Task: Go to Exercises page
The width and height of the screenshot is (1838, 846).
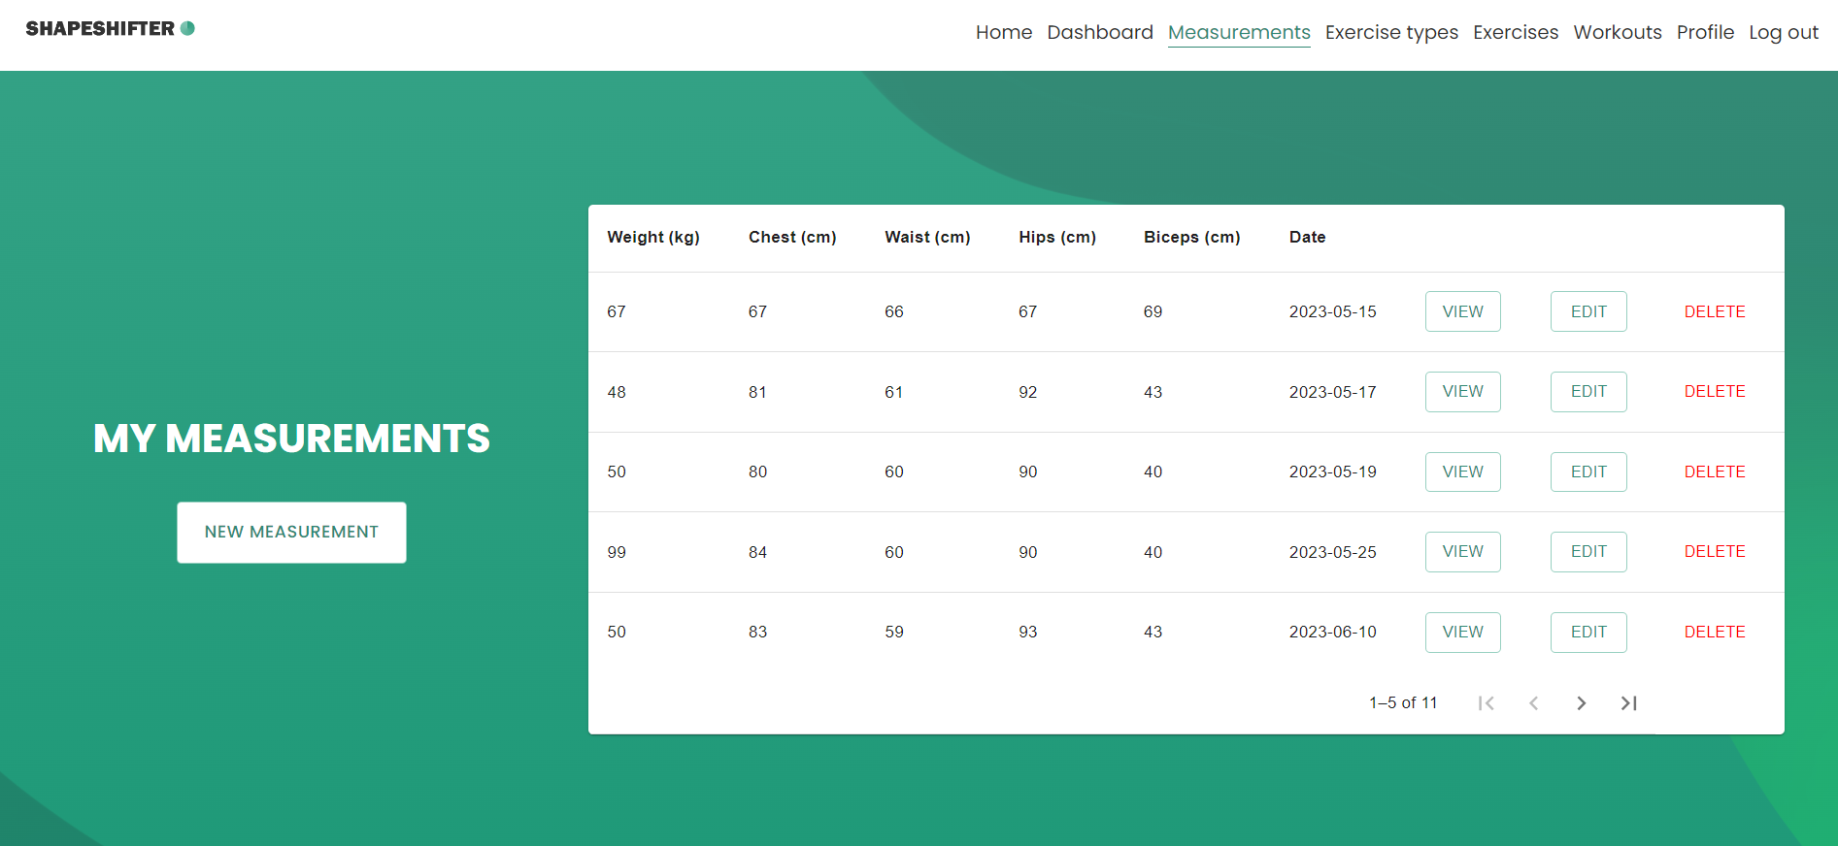Action: (1516, 32)
